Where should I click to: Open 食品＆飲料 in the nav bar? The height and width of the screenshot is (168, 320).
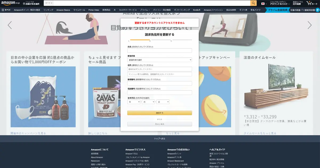231,10
